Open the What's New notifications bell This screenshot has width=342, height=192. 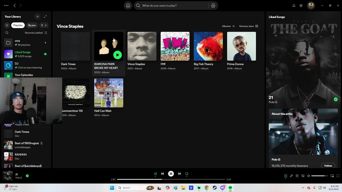pyautogui.click(x=294, y=6)
